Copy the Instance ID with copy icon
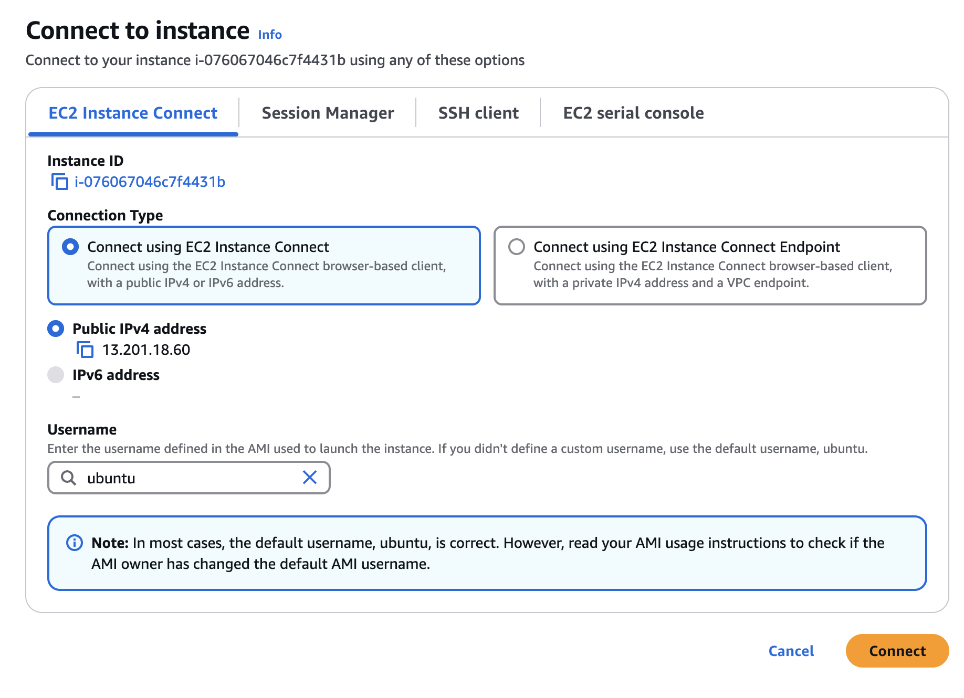Viewport: 964px width, 698px height. (x=60, y=182)
